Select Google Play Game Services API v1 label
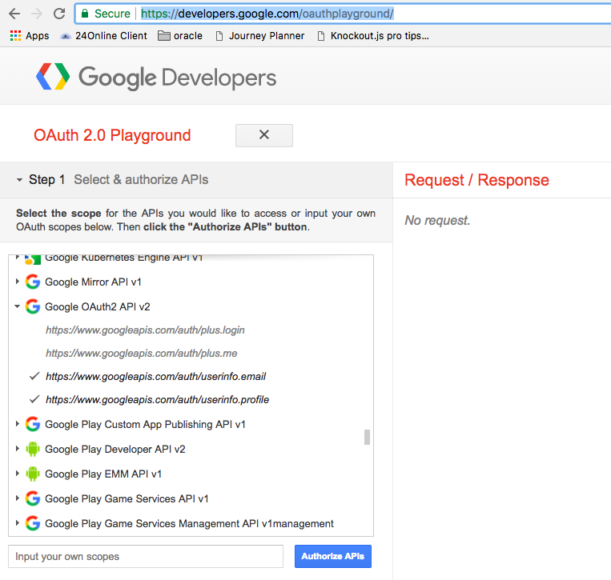Viewport: 611px width, 580px height. click(x=127, y=498)
